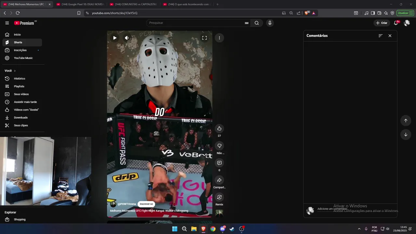Image resolution: width=416 pixels, height=234 pixels.
Task: Subscribe with the Inscrever-se button
Action: click(146, 204)
